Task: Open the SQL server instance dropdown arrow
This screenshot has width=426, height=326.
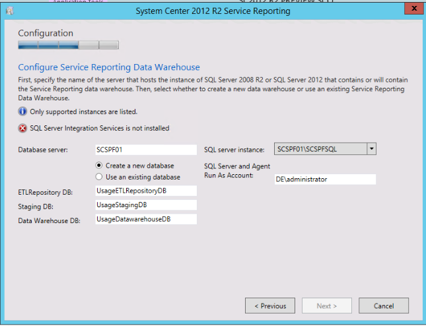Action: point(372,149)
